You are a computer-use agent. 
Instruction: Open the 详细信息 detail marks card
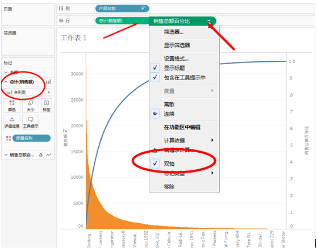click(x=12, y=122)
